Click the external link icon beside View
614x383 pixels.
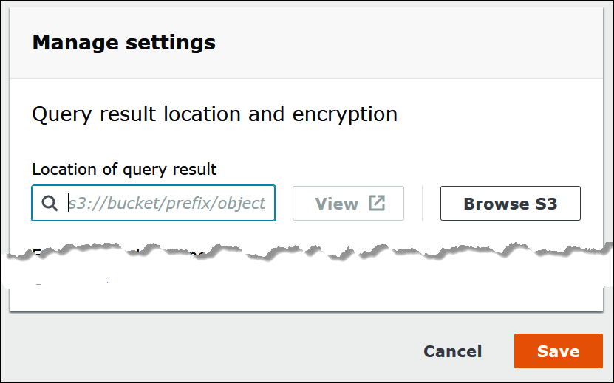tap(377, 204)
